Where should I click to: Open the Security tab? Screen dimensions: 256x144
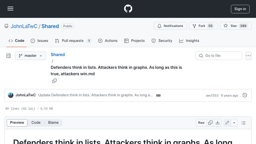point(162,41)
